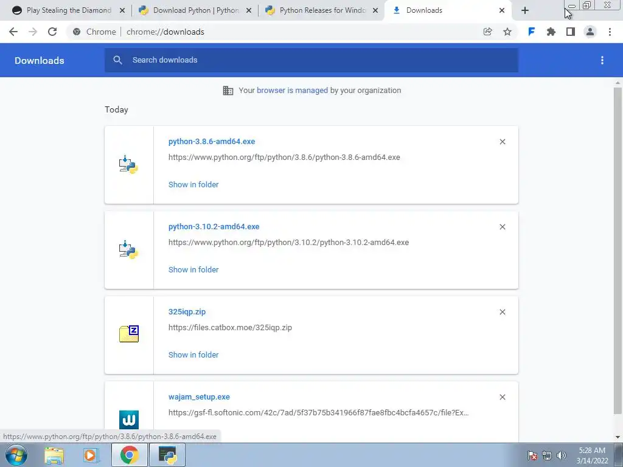Open the profile avatar menu
The height and width of the screenshot is (467, 623).
[x=590, y=32]
